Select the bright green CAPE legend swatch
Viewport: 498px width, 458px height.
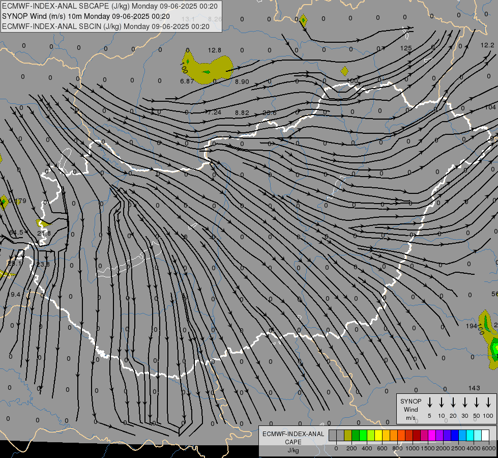[x=363, y=435]
